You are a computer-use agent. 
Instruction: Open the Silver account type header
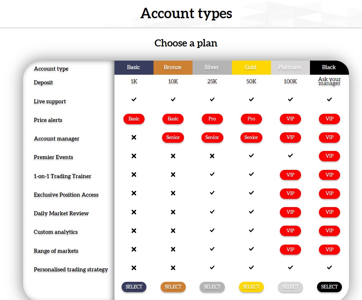tap(212, 67)
